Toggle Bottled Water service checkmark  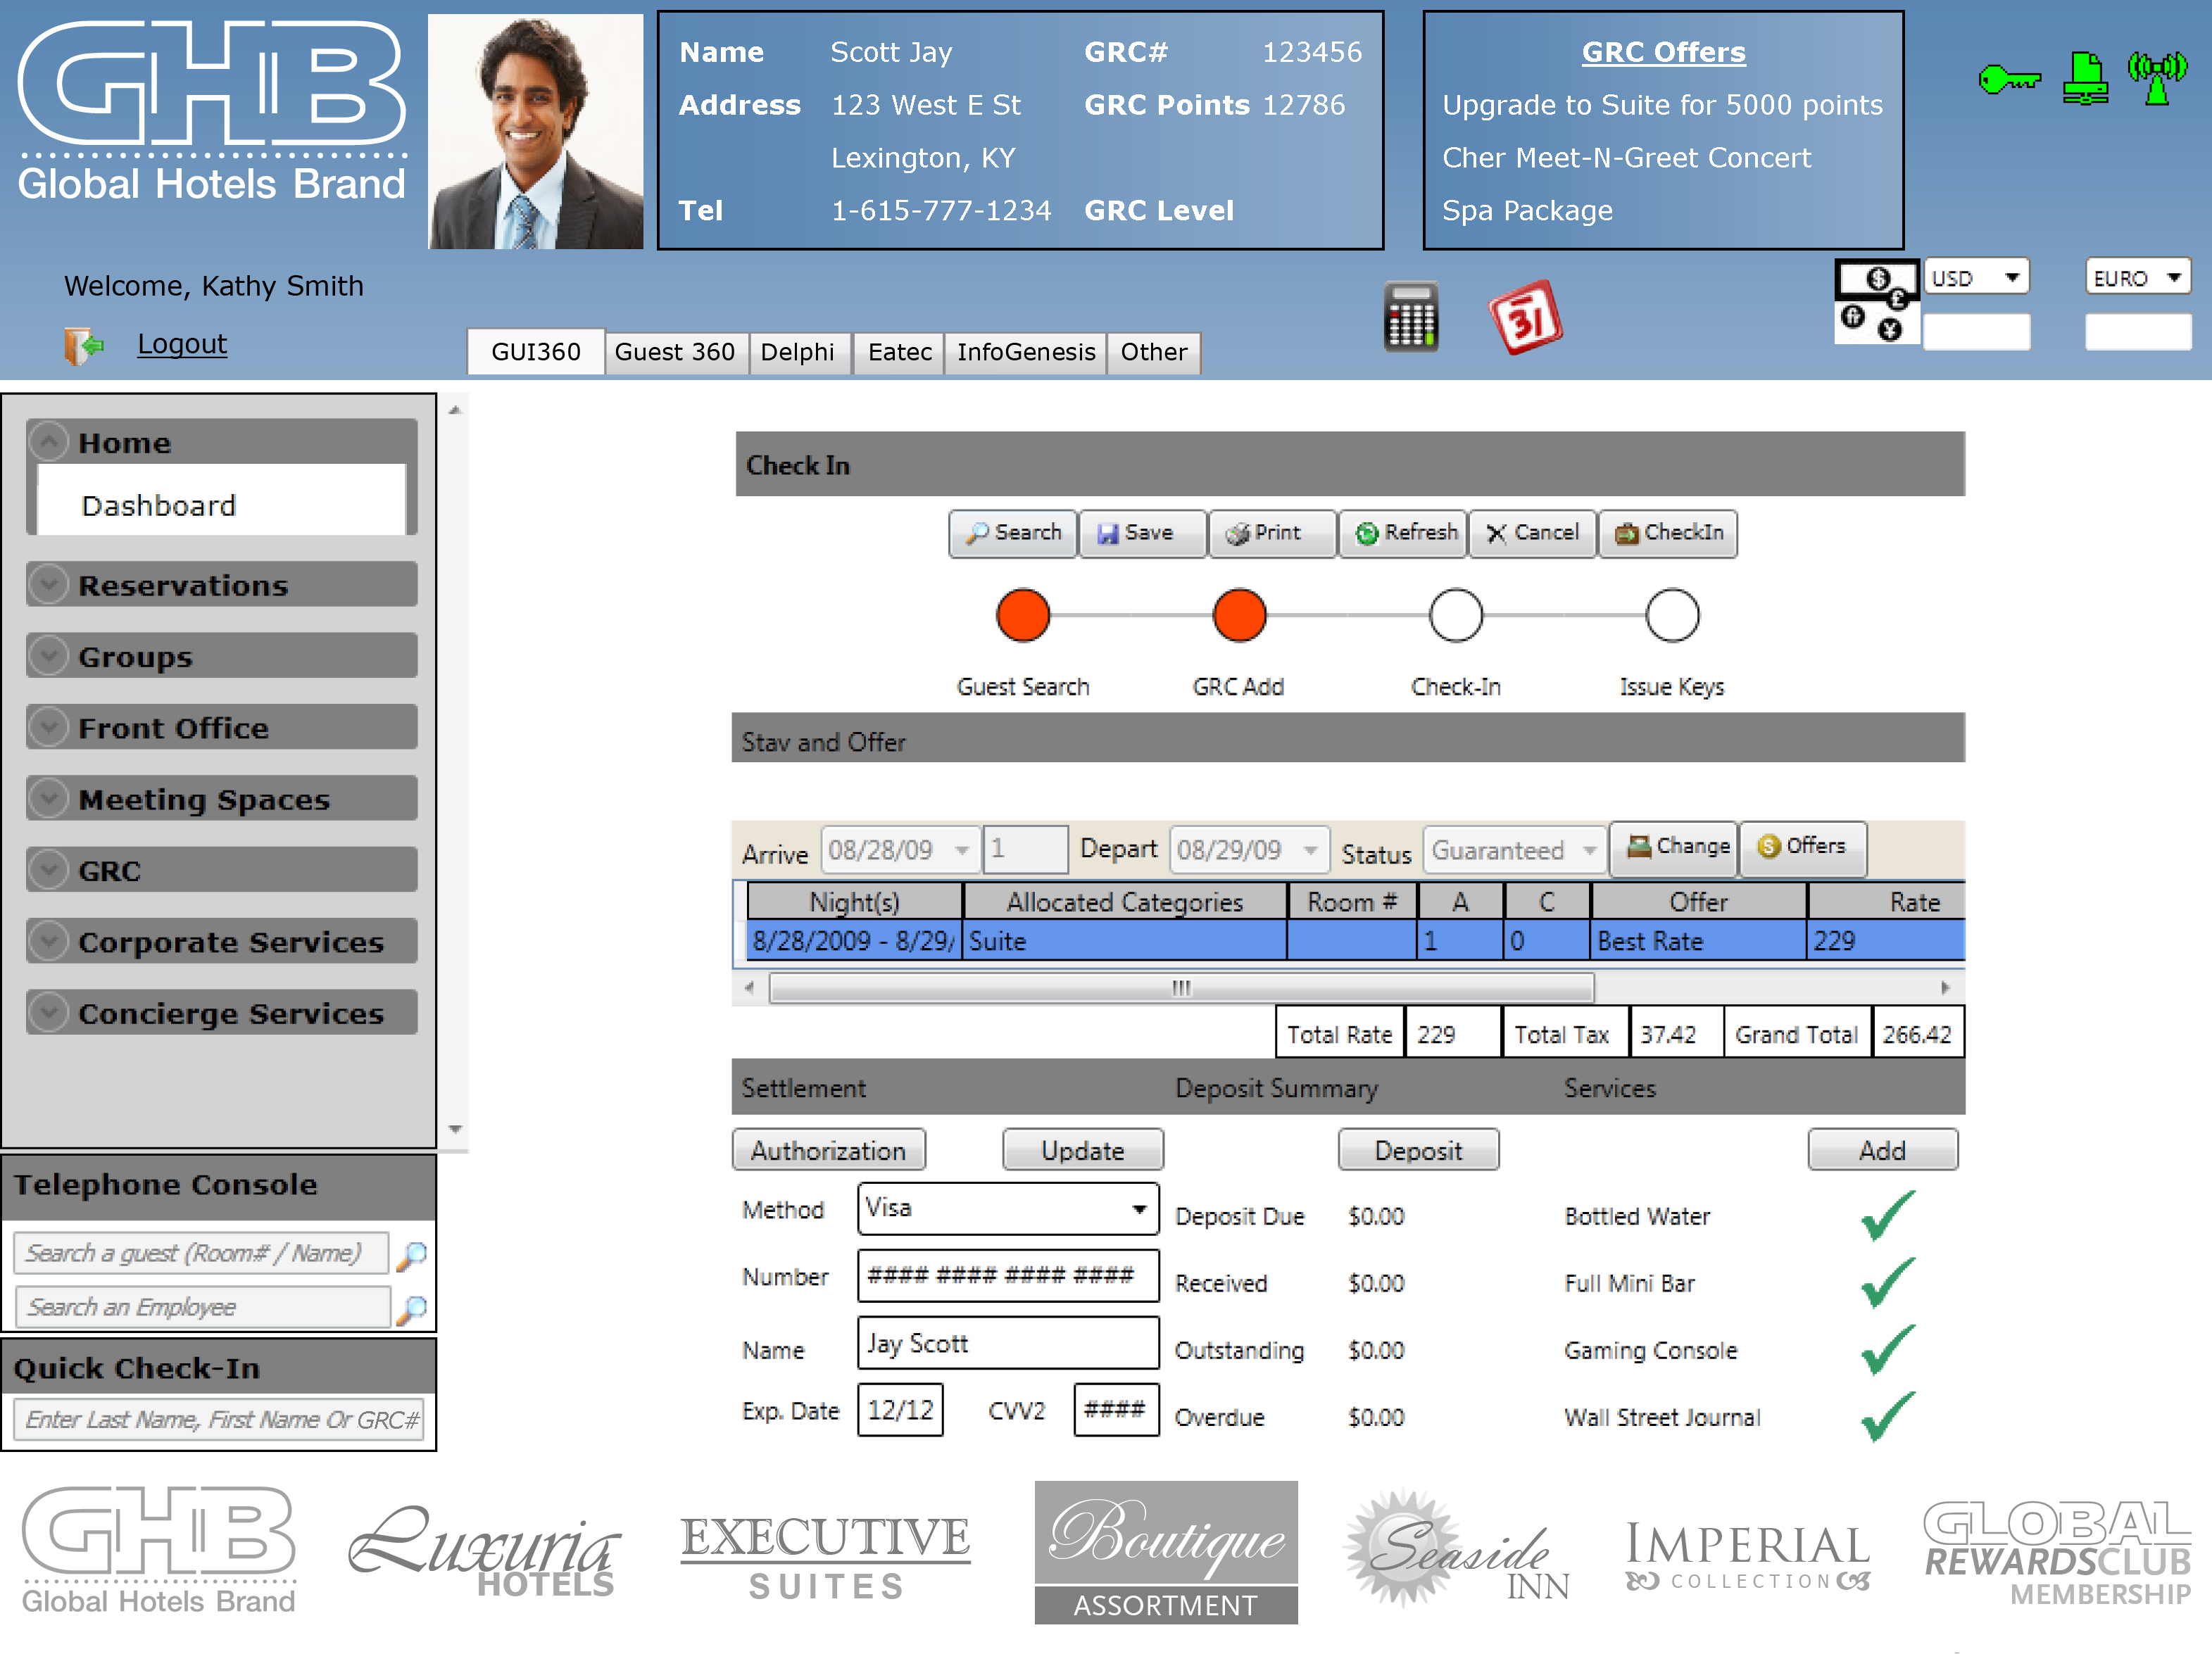click(x=1888, y=1215)
